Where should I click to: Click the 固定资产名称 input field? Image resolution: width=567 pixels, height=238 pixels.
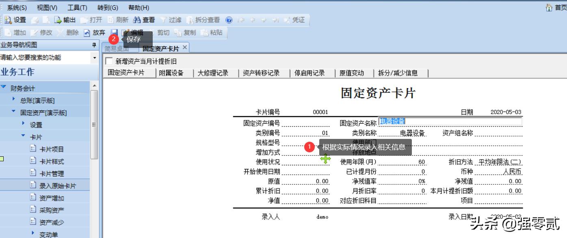(x=447, y=121)
